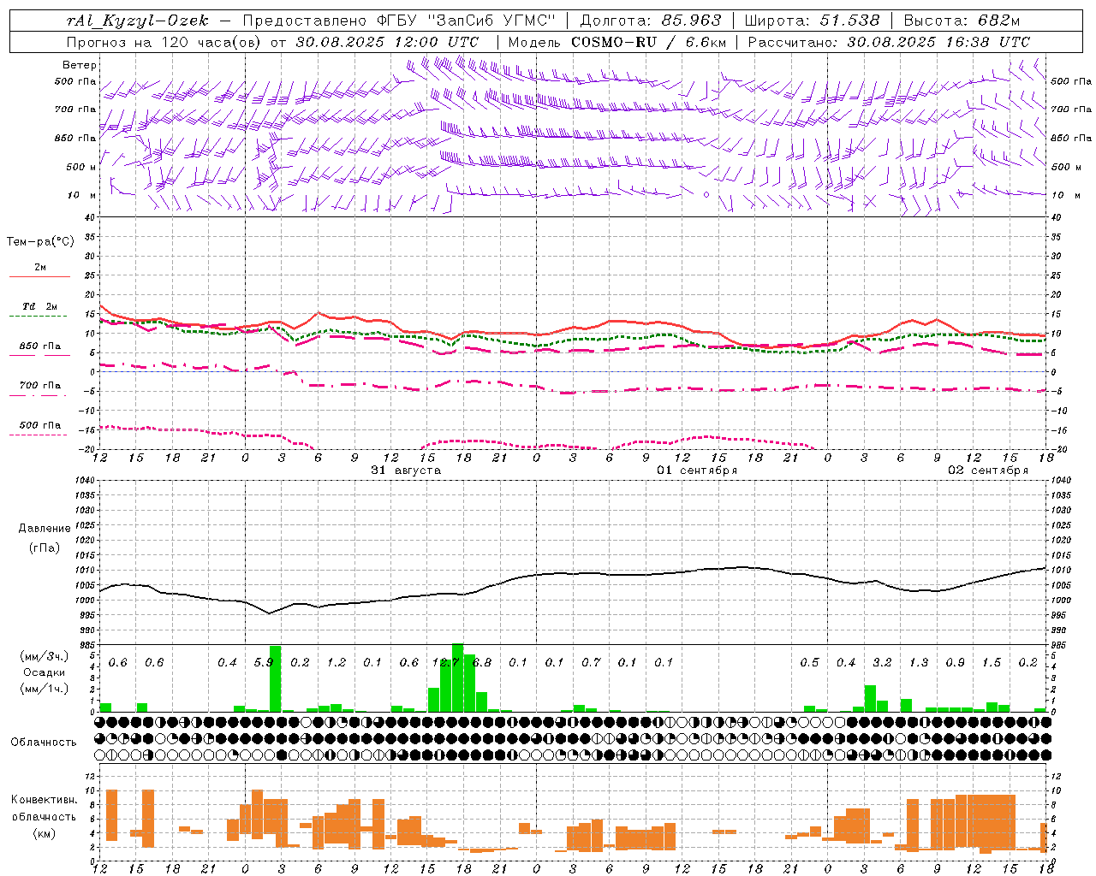Click the (мм/3ч.) units label
Image resolution: width=1096 pixels, height=876 pixels.
pos(45,656)
